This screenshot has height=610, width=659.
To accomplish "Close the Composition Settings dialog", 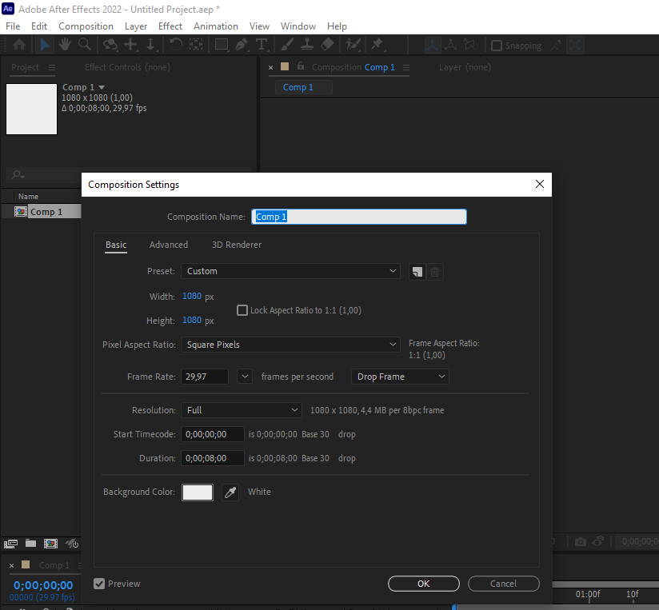I will 540,184.
